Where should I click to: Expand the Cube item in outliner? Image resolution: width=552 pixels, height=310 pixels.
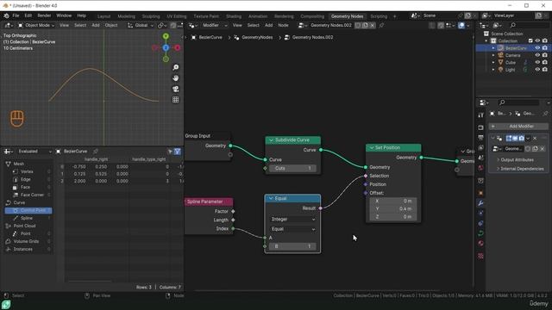[493, 63]
